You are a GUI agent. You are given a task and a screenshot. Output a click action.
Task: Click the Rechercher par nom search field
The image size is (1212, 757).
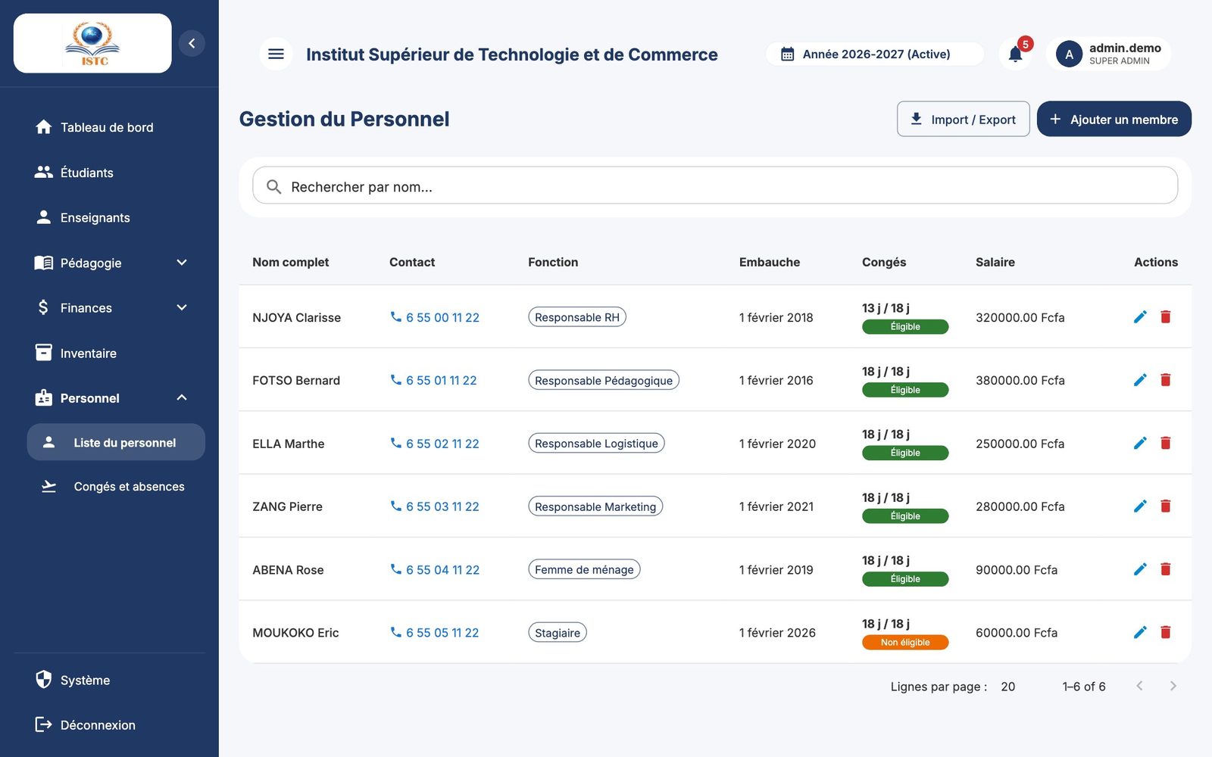pos(715,185)
